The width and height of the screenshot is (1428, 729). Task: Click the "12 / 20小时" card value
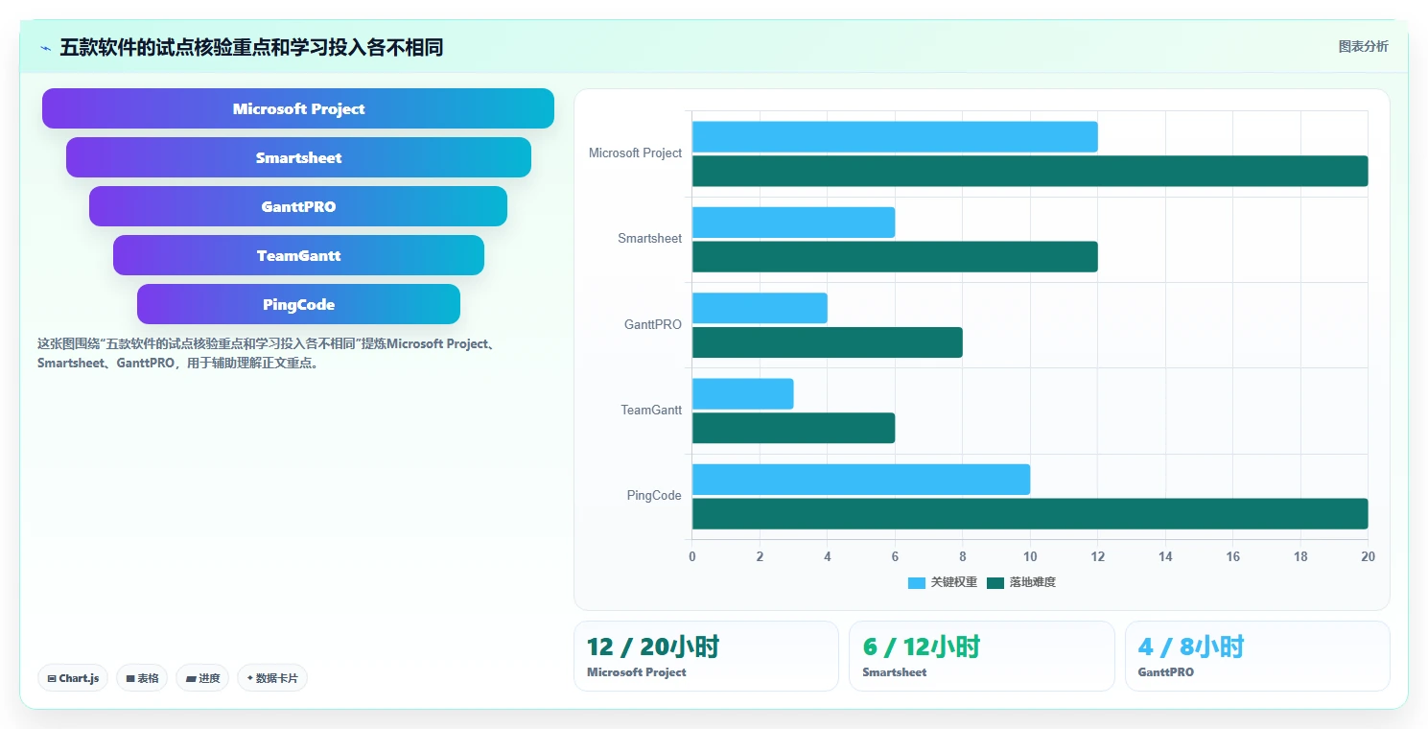tap(653, 647)
